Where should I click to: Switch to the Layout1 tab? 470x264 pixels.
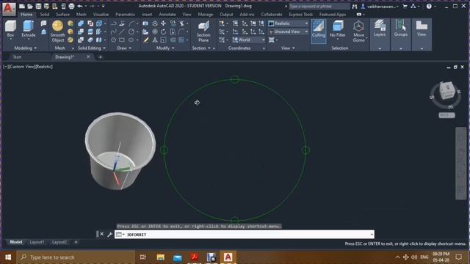tap(37, 242)
